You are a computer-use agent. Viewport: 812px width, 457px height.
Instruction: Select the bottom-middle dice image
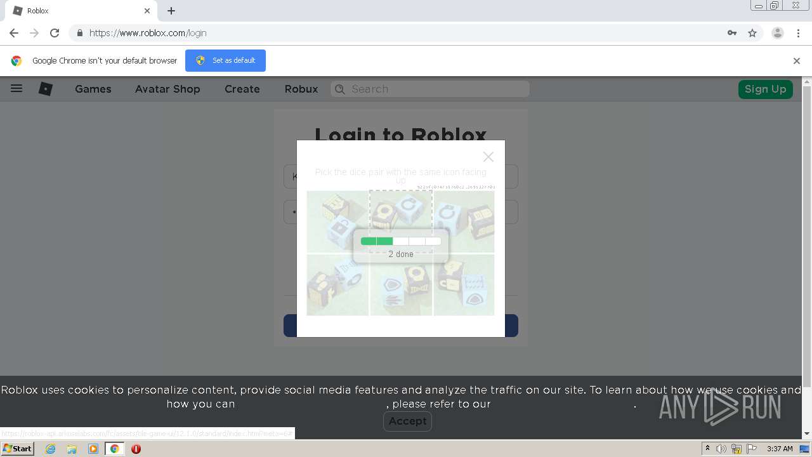(401, 285)
